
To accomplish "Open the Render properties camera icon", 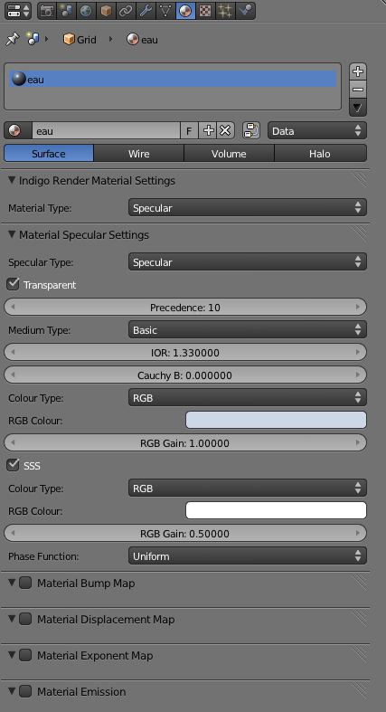I will tap(46, 11).
